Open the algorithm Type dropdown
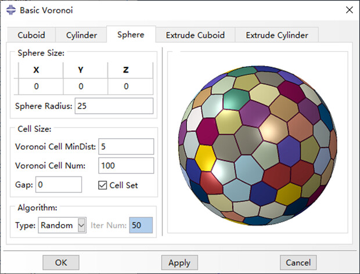 [x=62, y=225]
